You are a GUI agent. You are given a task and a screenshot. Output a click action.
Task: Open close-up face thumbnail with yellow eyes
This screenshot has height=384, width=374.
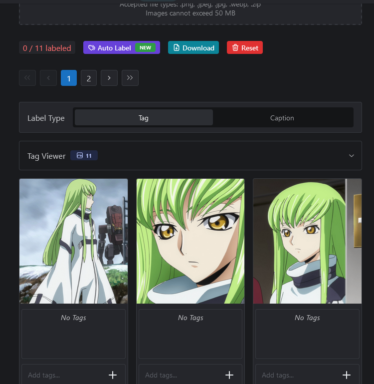(190, 241)
